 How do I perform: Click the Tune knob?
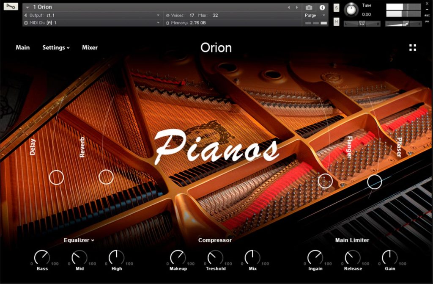click(351, 10)
